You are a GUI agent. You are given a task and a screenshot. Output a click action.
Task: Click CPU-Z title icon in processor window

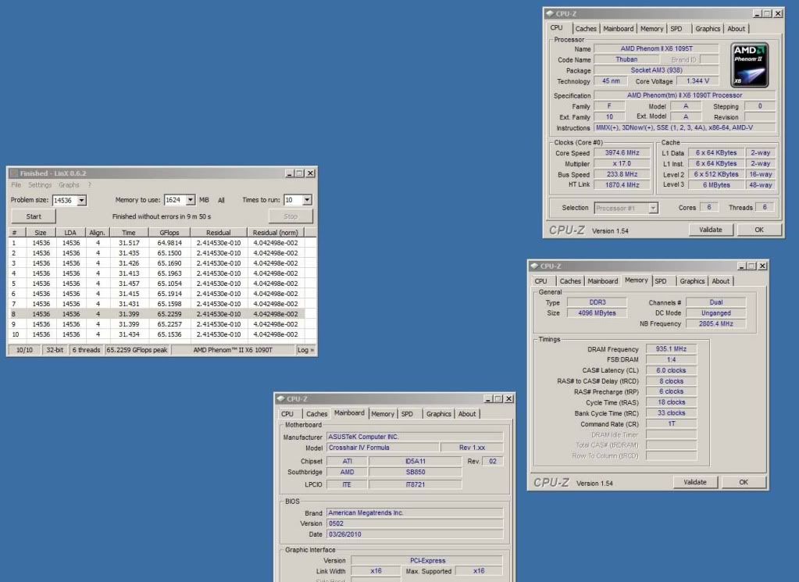[x=550, y=14]
